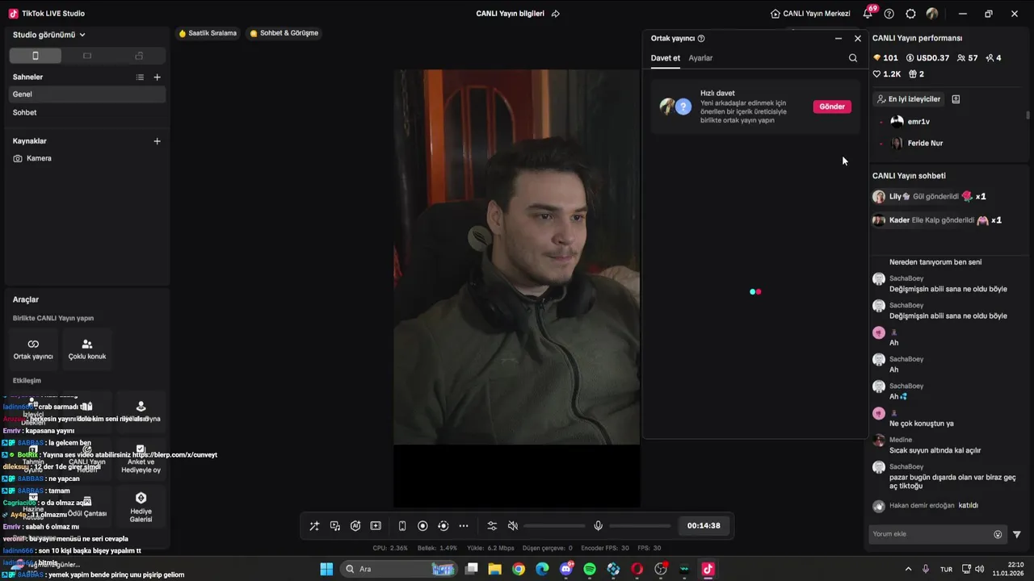
Task: Open the scene list view icon
Action: [x=140, y=77]
